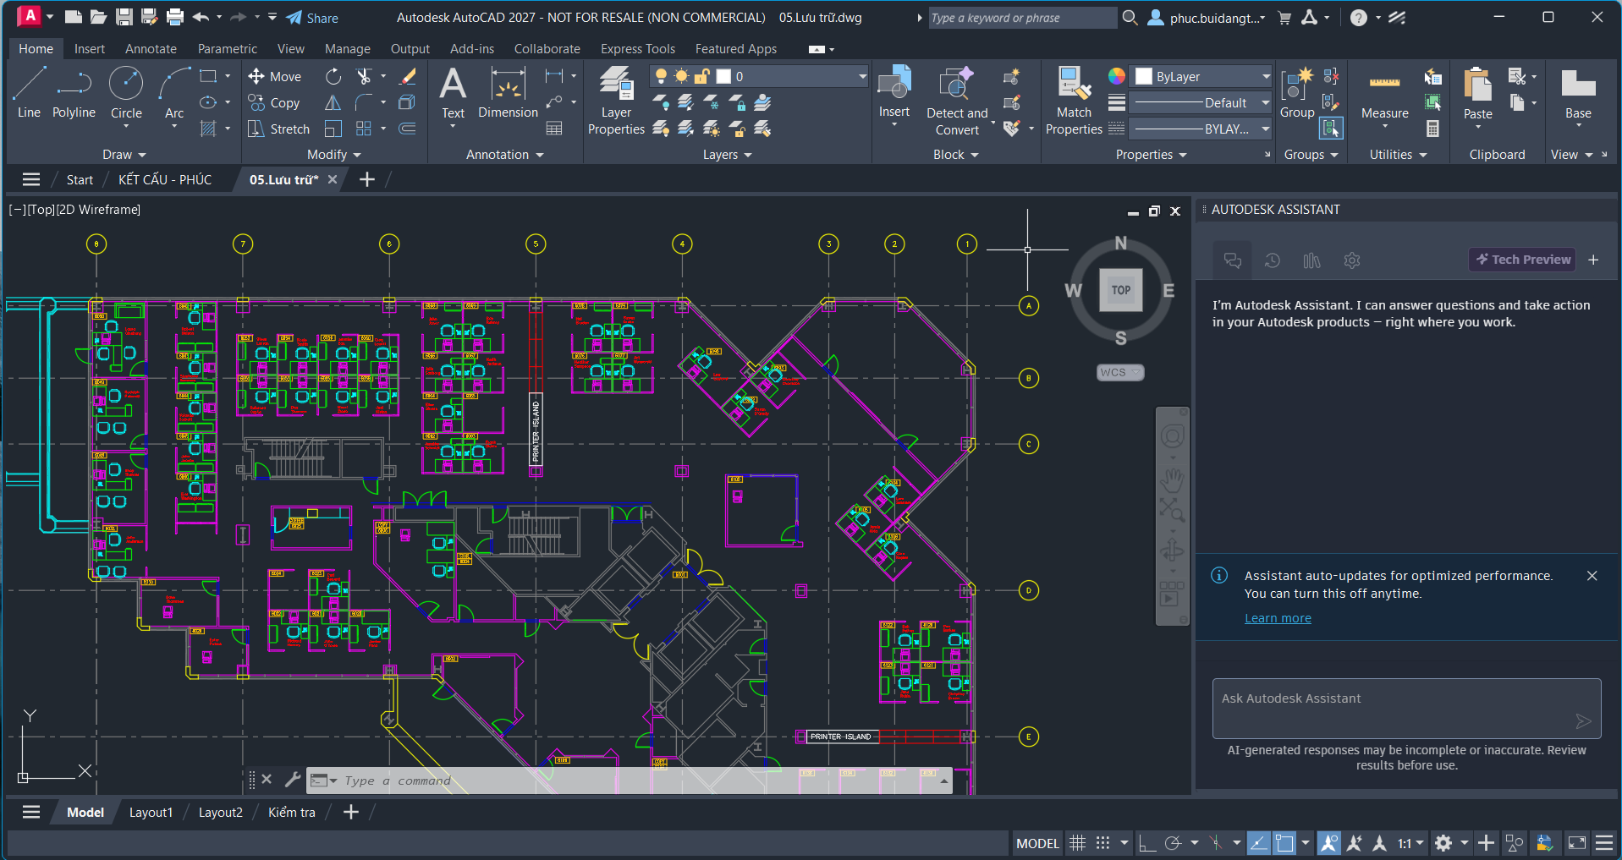Toggle polar tracking in status bar

[1173, 843]
